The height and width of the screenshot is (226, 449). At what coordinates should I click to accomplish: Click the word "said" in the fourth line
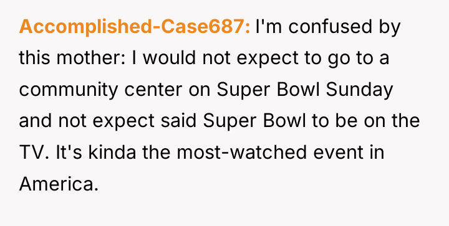(x=178, y=121)
